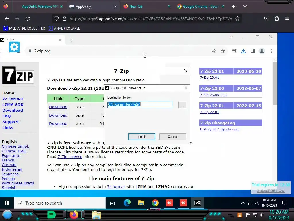The image size is (294, 221).
Task: Open the LZMA SDK sidebar link
Action: tap(13, 105)
